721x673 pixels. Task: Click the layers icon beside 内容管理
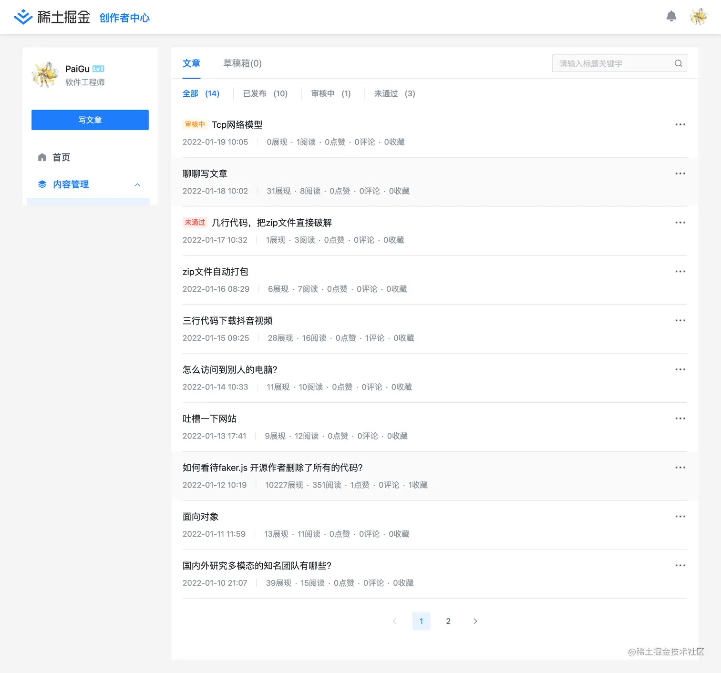coord(42,184)
